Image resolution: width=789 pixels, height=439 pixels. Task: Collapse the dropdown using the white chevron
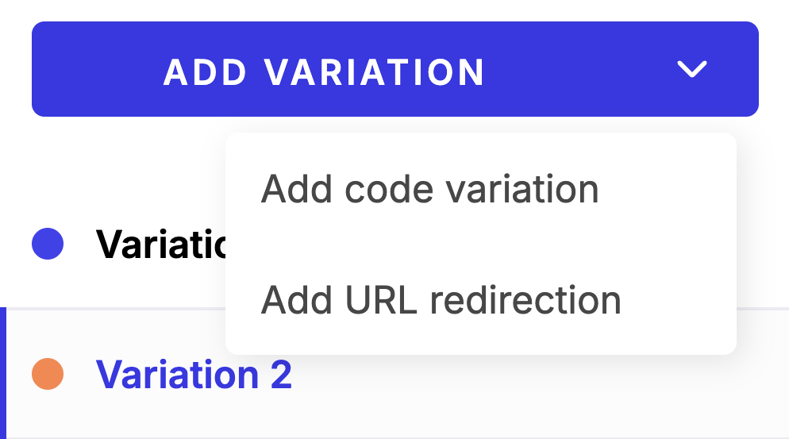692,69
